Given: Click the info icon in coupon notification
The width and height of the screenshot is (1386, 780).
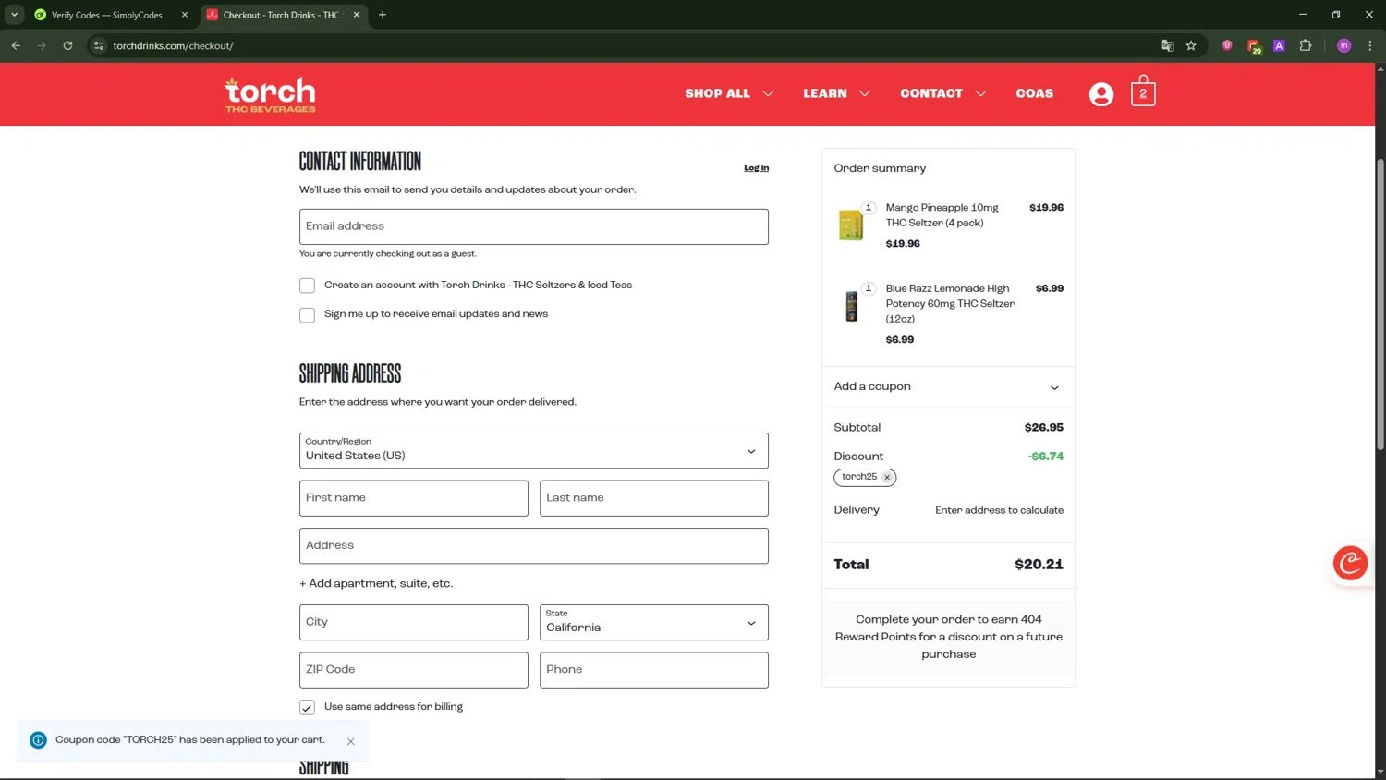Looking at the screenshot, I should click(38, 740).
